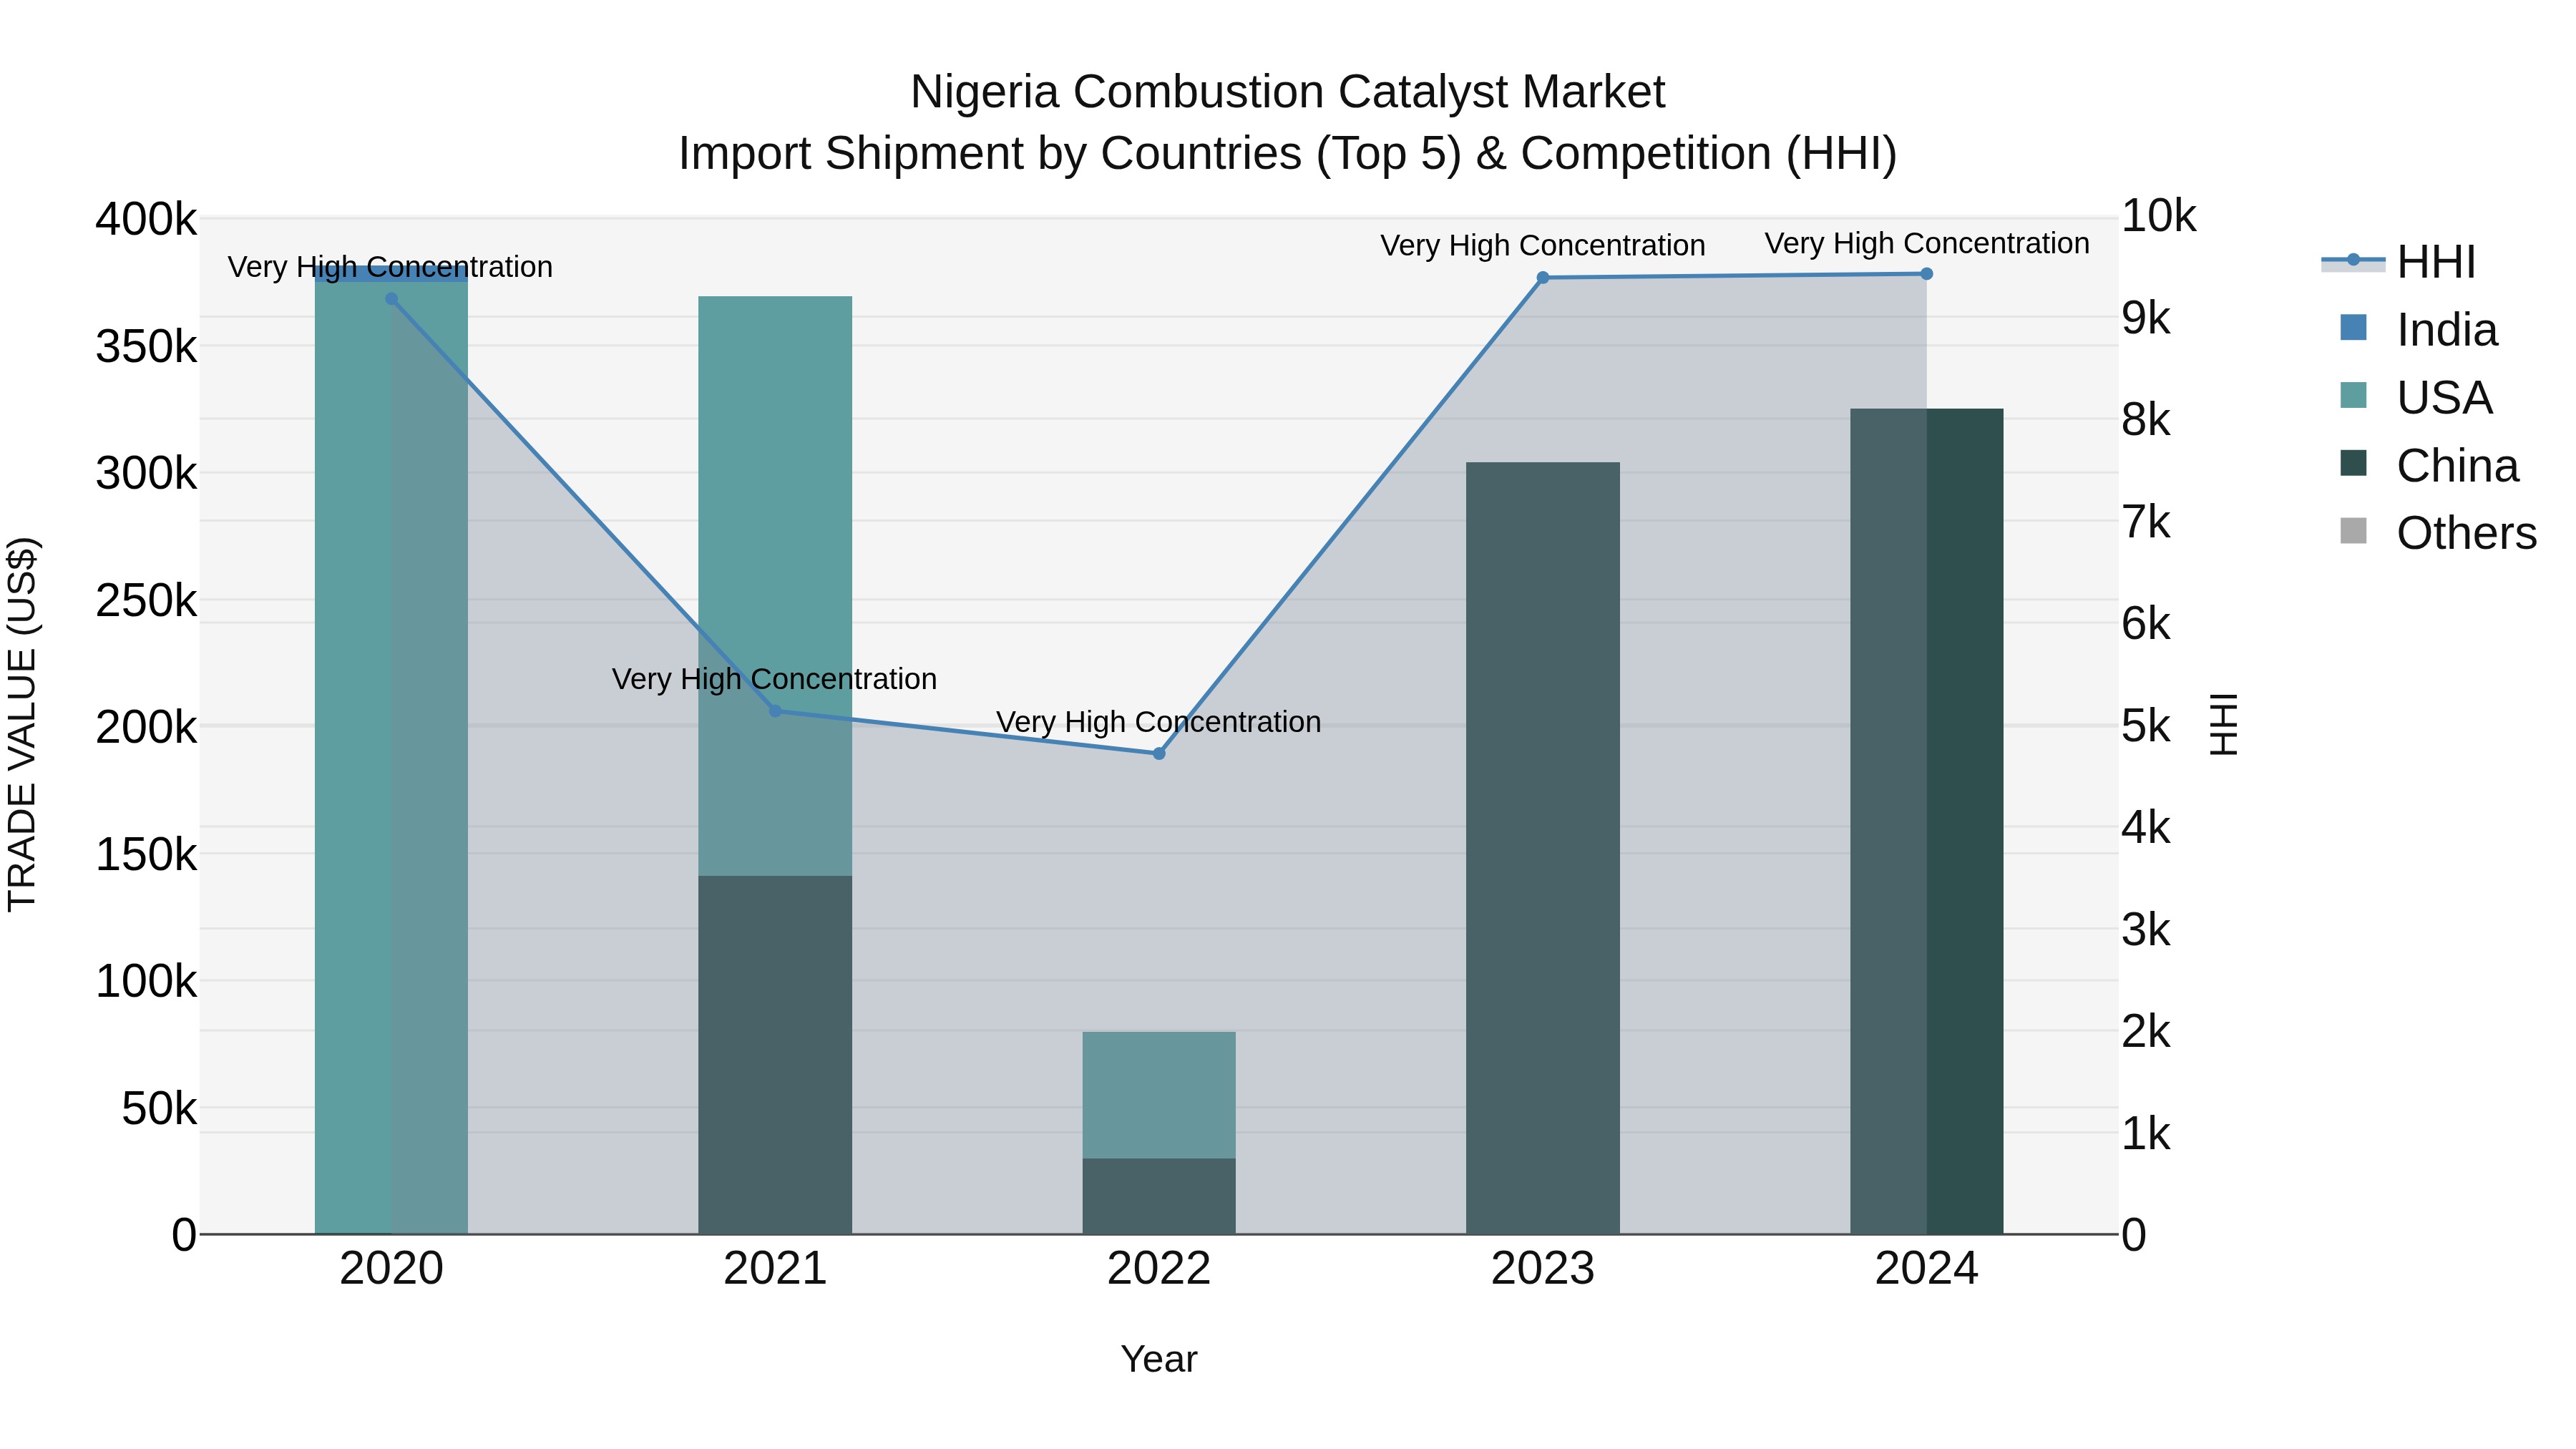Click the 2021 HHI data point
Screen dimensions: 2576x1449
click(775, 711)
